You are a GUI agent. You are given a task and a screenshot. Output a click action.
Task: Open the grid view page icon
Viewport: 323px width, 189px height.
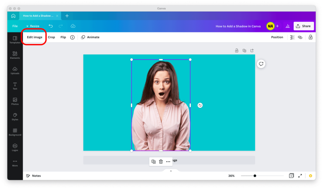point(291,176)
